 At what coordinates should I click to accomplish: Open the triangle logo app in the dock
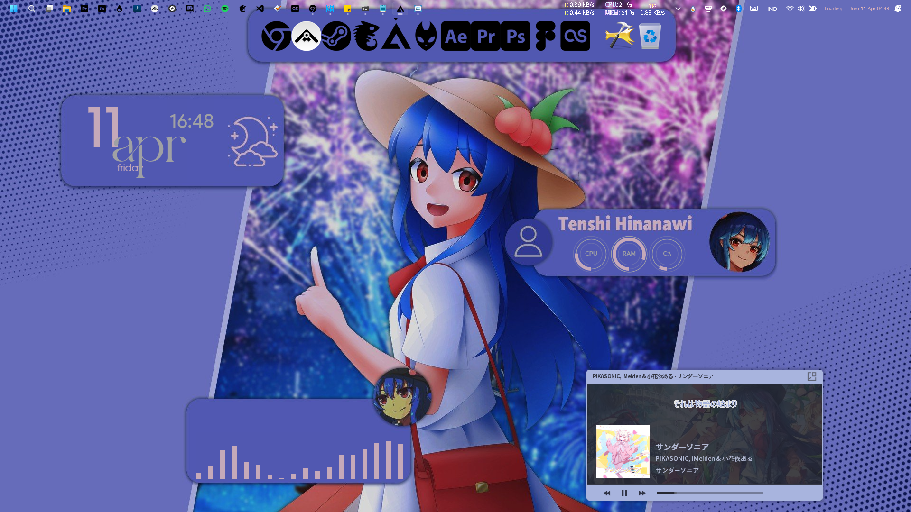tap(396, 36)
